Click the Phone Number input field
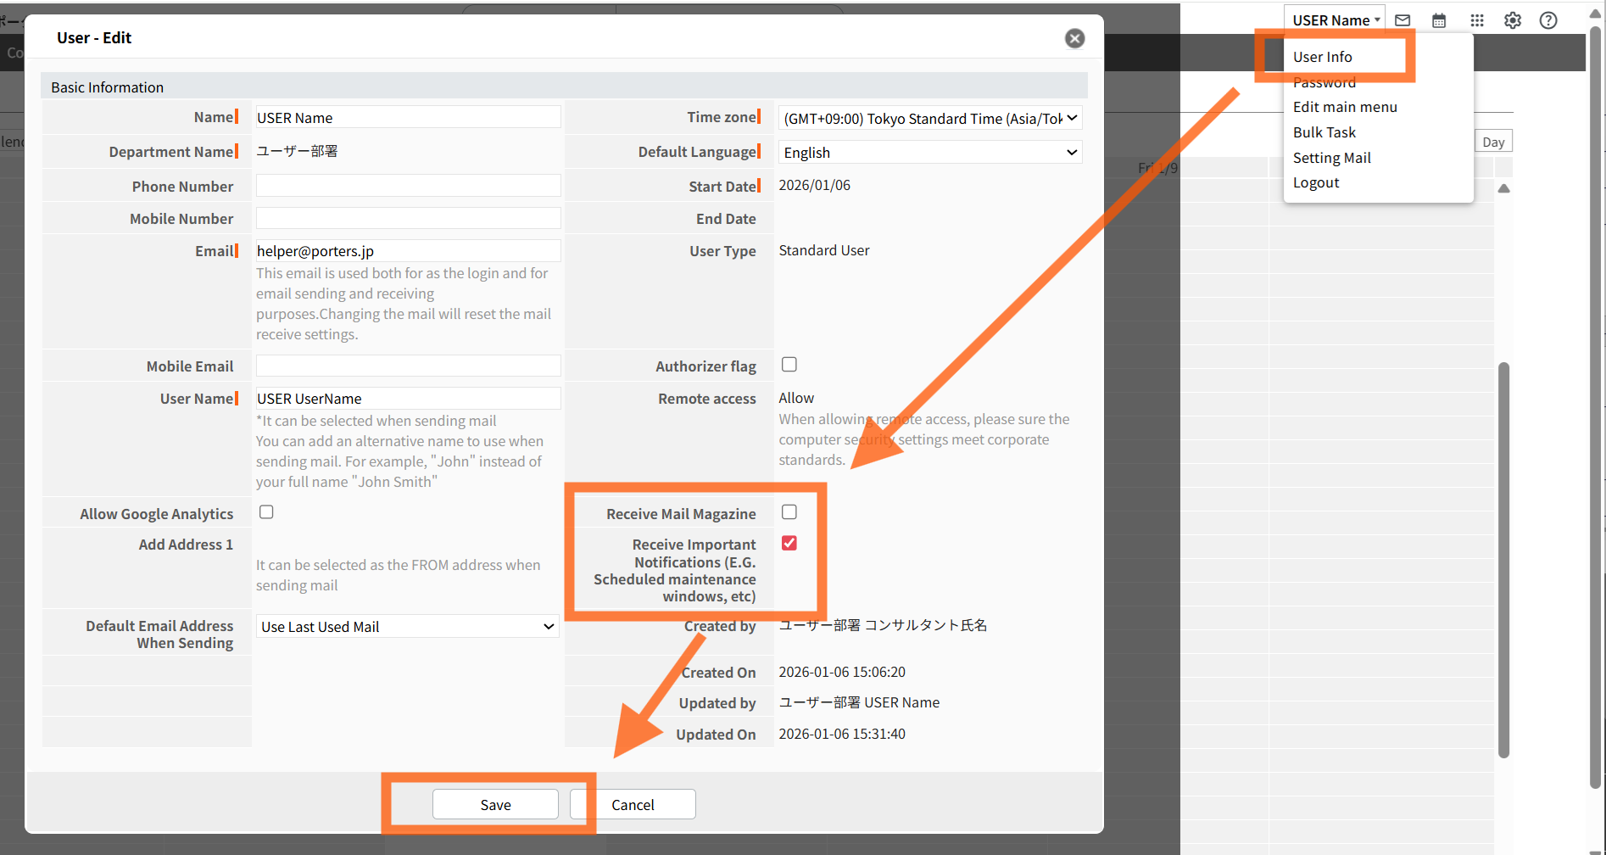This screenshot has width=1606, height=855. coord(408,187)
